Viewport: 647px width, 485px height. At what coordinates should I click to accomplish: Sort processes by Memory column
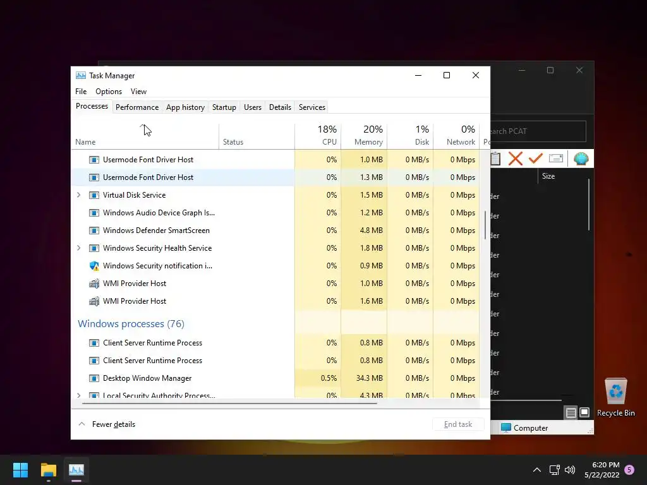click(364, 136)
